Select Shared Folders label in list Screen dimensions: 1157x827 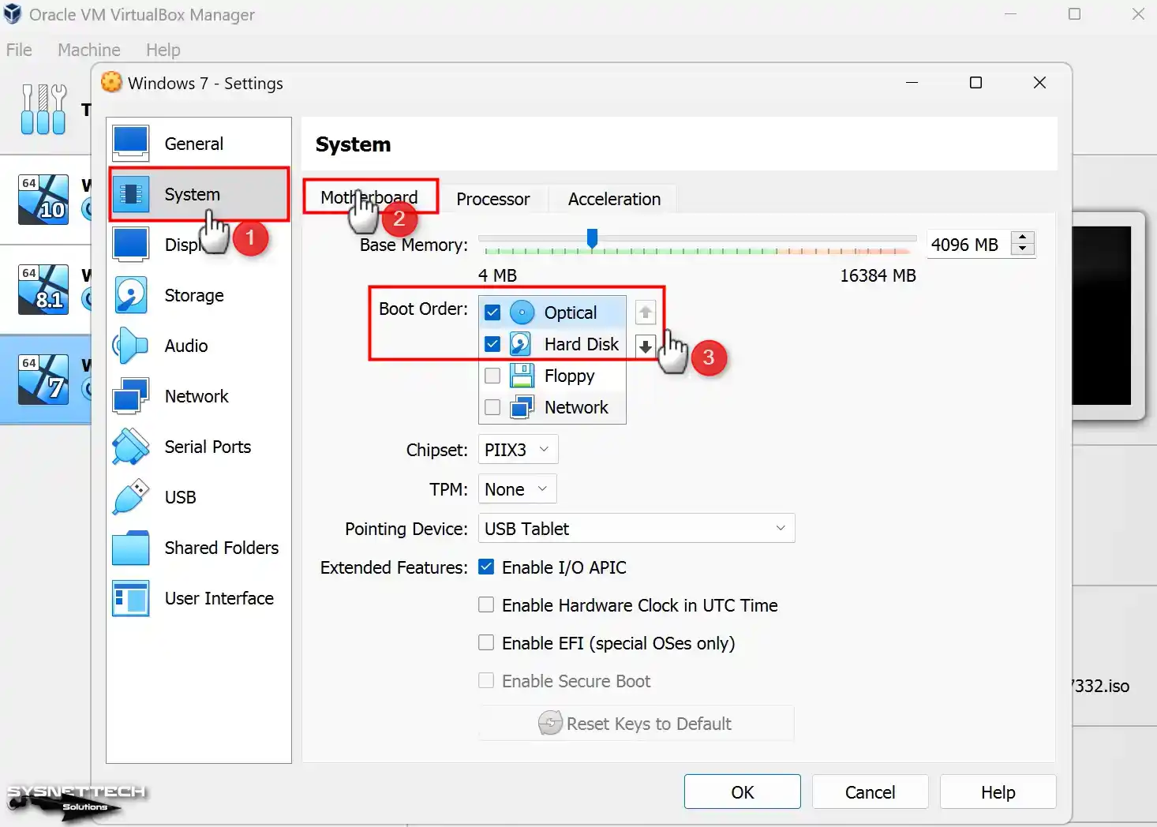pos(222,548)
